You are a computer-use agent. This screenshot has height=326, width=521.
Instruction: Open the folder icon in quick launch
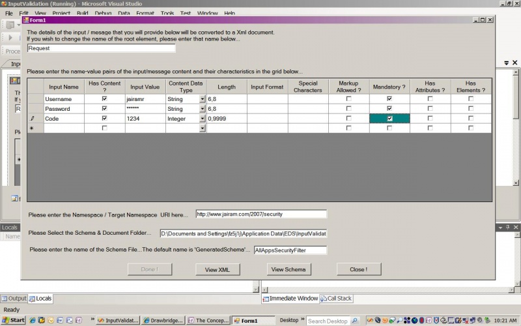coord(42,320)
